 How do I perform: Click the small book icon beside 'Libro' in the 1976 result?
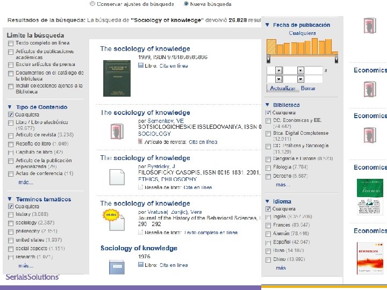pos(141,265)
